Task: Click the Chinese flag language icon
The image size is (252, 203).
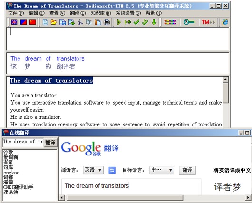Action: point(33,22)
